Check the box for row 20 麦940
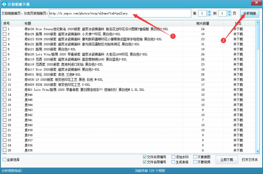The height and width of the screenshot is (174, 263). click(x=5, y=125)
